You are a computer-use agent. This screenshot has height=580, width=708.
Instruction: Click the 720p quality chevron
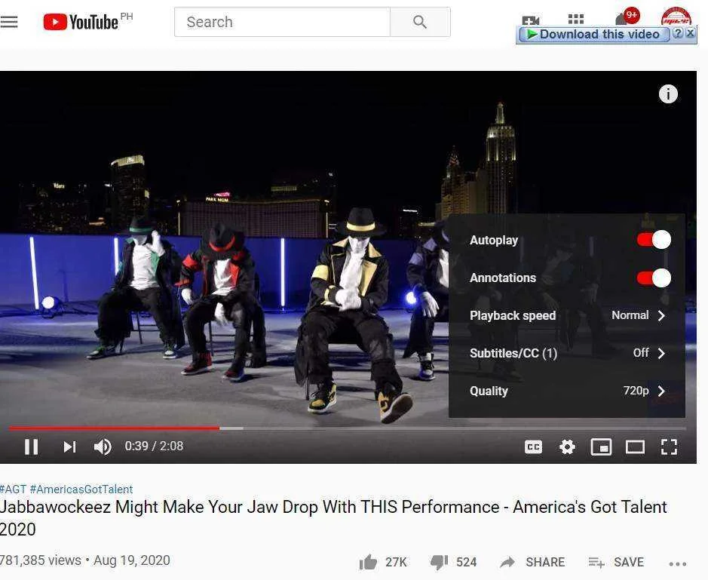661,391
